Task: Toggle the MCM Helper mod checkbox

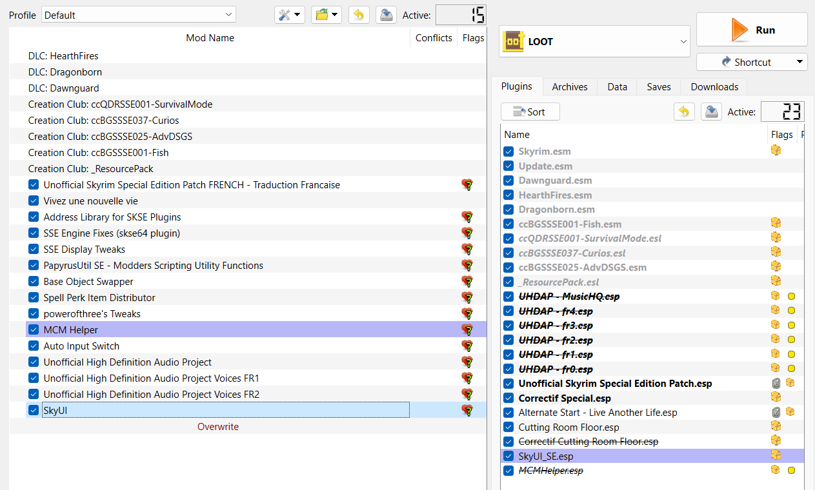Action: click(34, 329)
